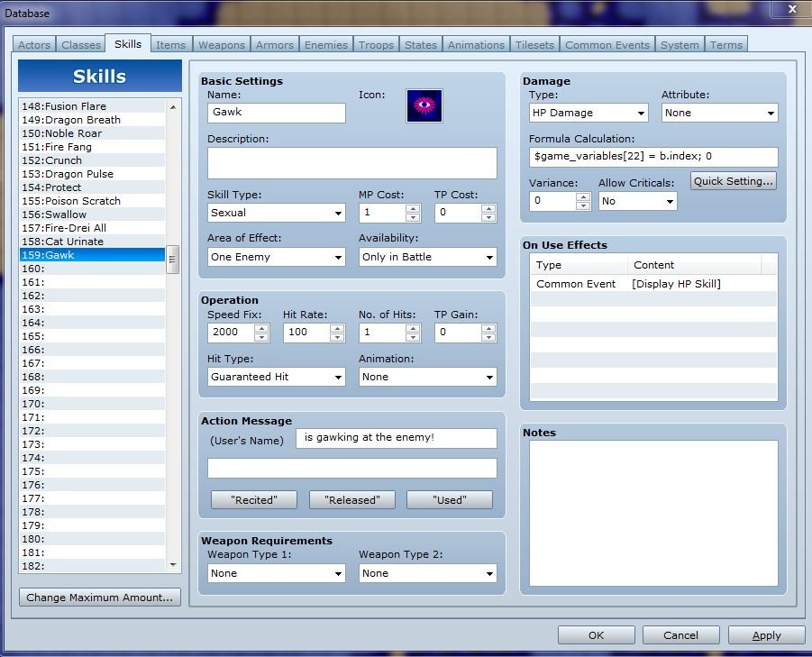Decrease the TP Cost value
The image size is (812, 657).
[x=488, y=217]
